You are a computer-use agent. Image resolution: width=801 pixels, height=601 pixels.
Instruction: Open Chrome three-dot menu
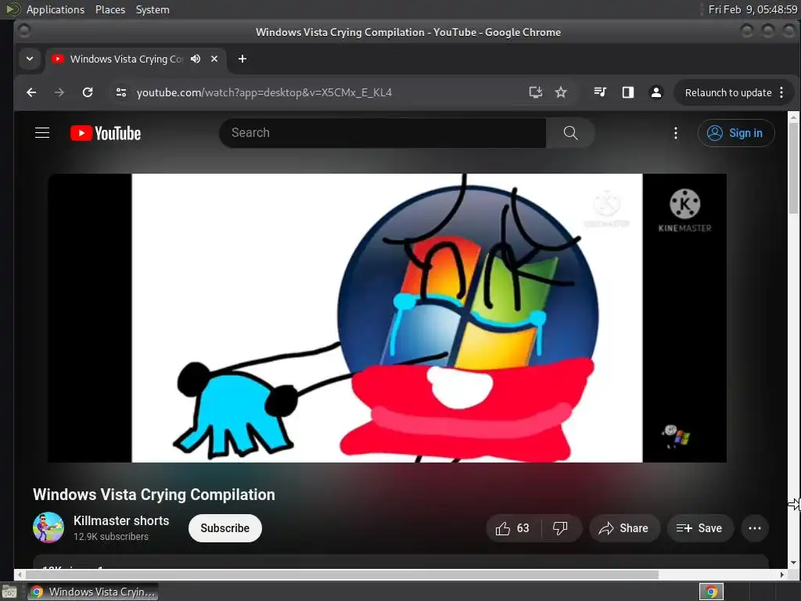(781, 92)
